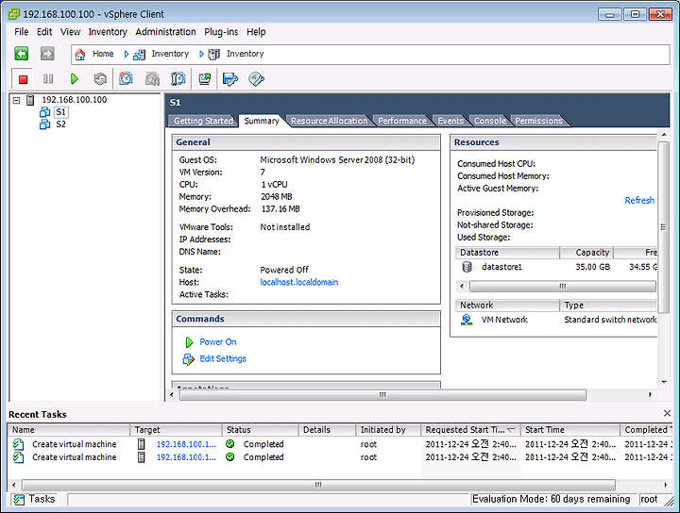Click the Take Snapshot toolbar icon
This screenshot has width=680, height=513.
pyautogui.click(x=126, y=79)
